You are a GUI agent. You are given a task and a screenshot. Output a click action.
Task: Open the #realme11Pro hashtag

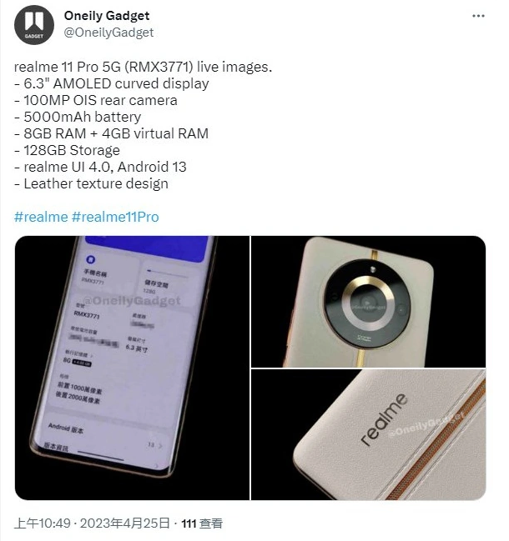point(115,217)
